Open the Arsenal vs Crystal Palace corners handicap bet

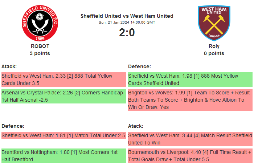pyautogui.click(x=64, y=96)
